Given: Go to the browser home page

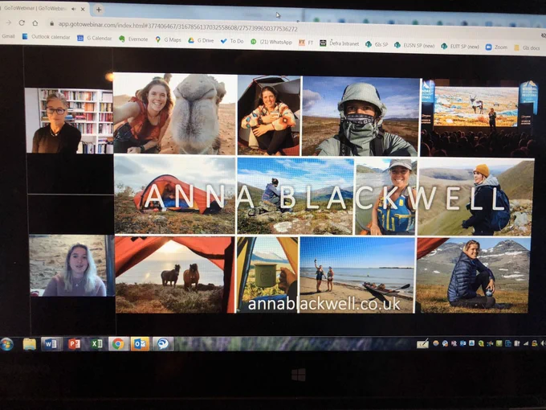Looking at the screenshot, I should tap(35, 23).
